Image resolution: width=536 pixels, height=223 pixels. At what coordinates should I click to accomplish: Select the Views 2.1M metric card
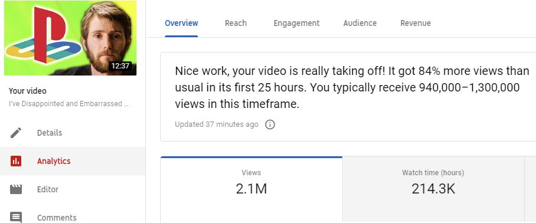251,190
